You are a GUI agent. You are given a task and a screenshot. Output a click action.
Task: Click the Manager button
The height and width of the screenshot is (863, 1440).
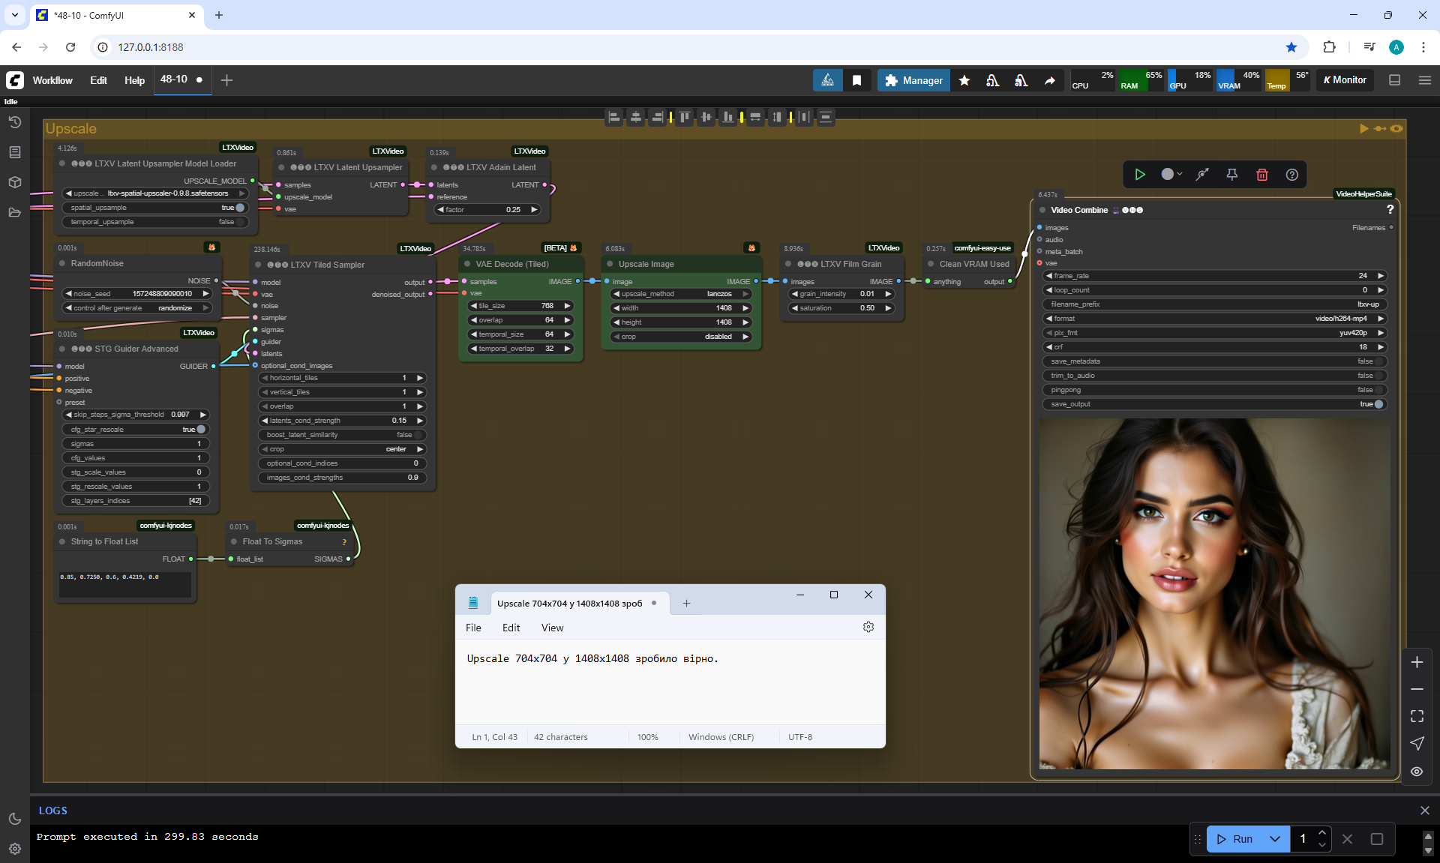pyautogui.click(x=913, y=80)
